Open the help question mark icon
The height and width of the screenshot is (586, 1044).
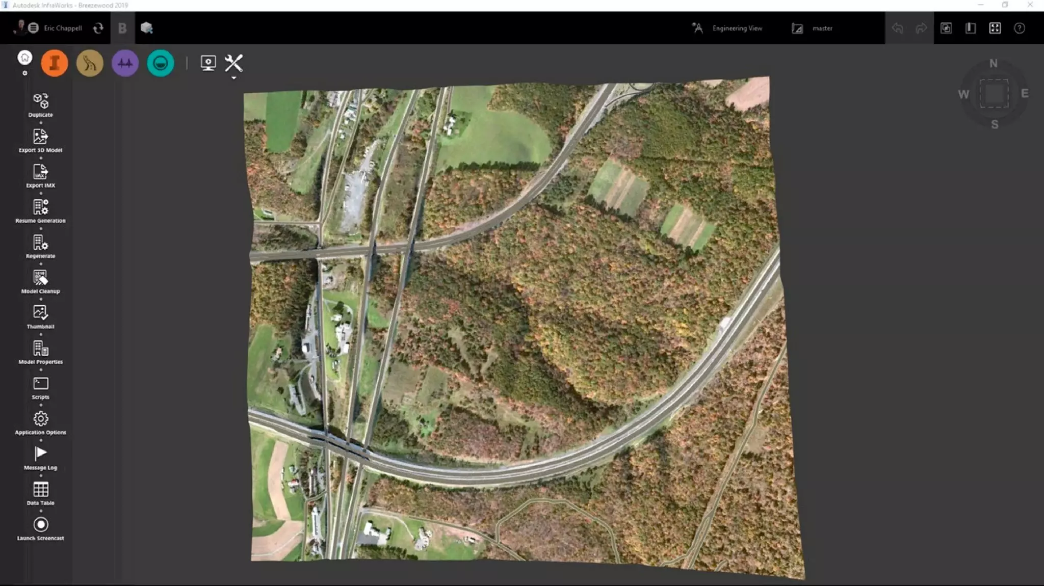[x=1019, y=29]
